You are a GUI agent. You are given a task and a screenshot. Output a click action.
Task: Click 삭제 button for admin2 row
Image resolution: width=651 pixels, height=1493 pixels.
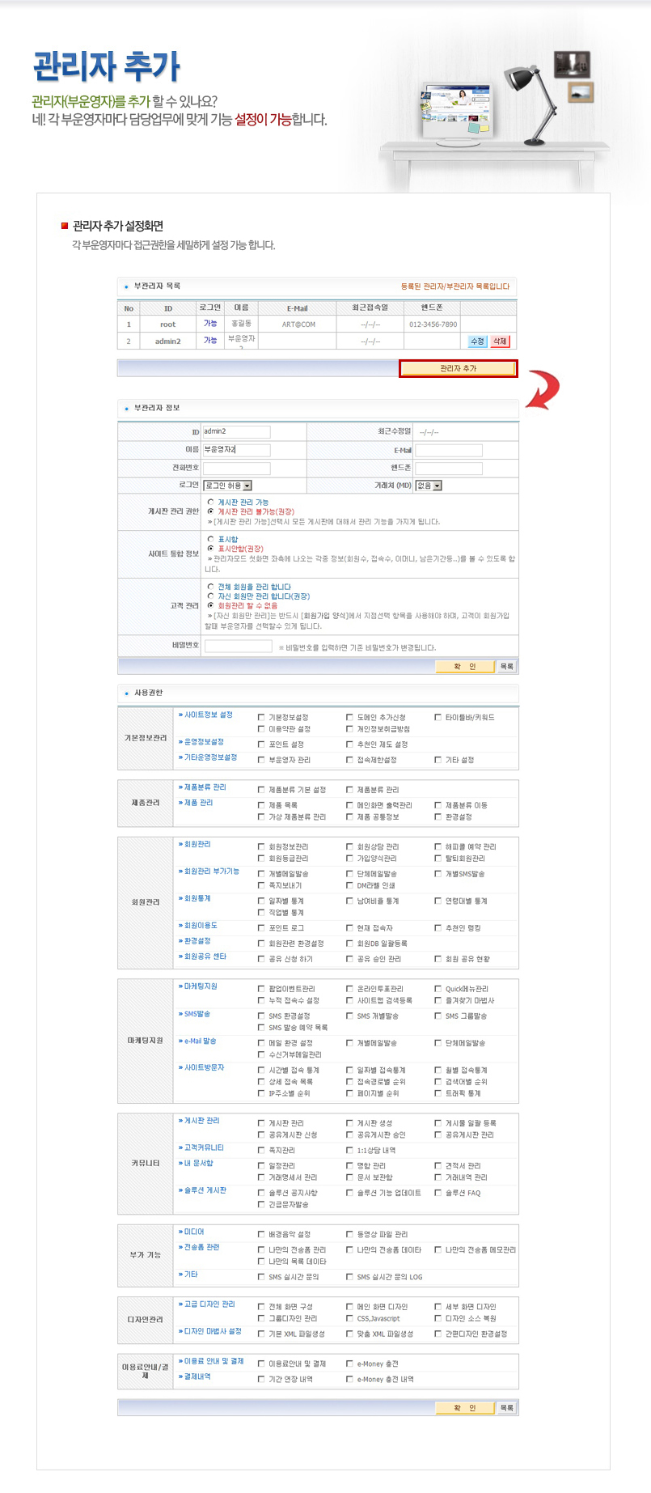(500, 341)
